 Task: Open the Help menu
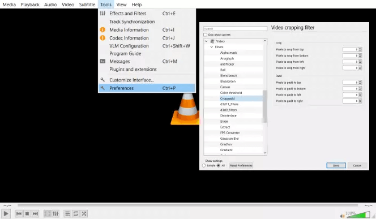click(x=136, y=5)
